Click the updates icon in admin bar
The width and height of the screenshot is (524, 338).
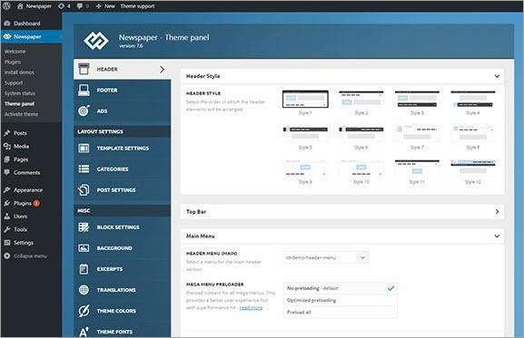(61, 6)
